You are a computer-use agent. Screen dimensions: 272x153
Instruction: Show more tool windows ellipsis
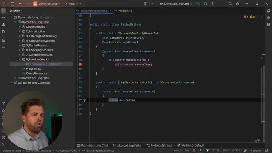(x=3, y=47)
